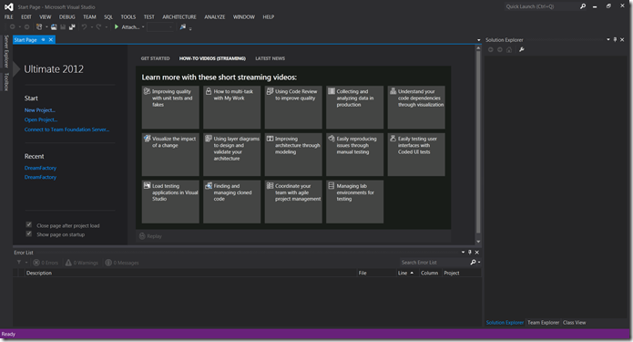Switch to LATEST NEWS tab
Viewport: 633px width, 342px height.
click(271, 58)
